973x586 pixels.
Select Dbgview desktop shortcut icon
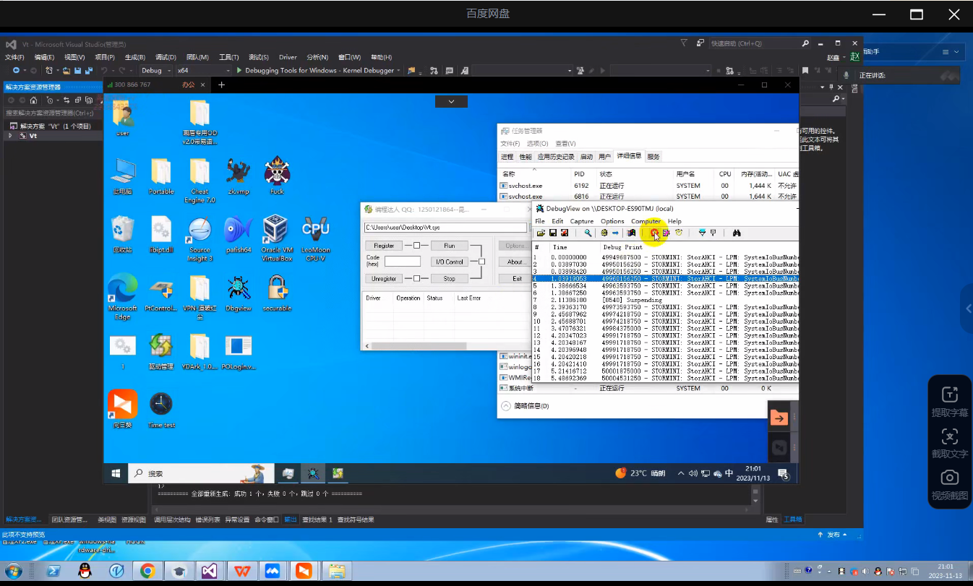pyautogui.click(x=238, y=293)
